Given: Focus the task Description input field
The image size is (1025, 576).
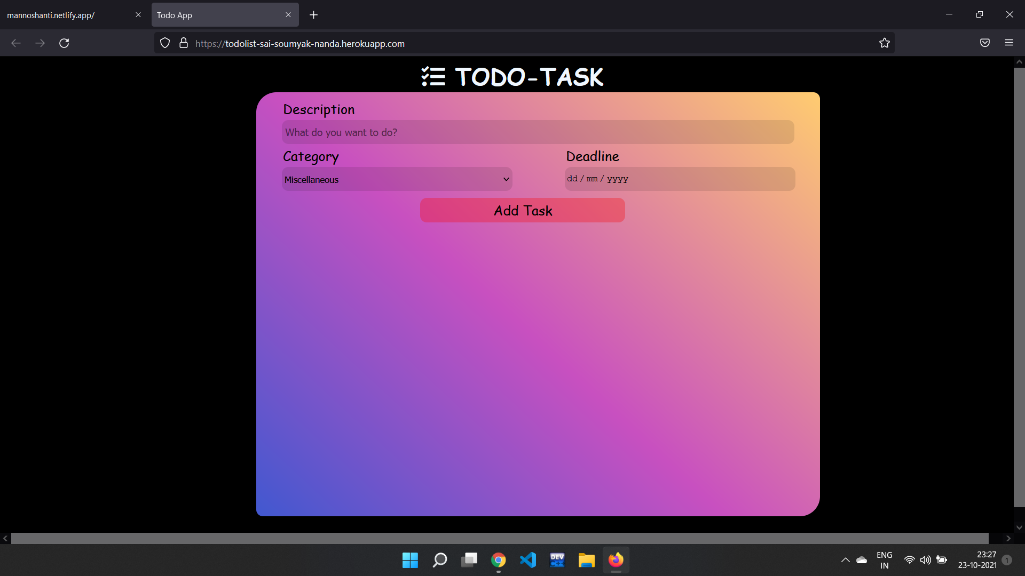Looking at the screenshot, I should pos(538,132).
